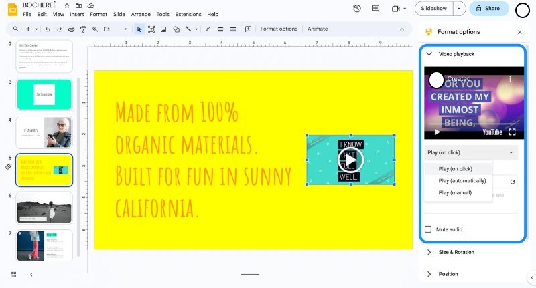The width and height of the screenshot is (536, 288).
Task: Open the File menu
Action: 27,14
